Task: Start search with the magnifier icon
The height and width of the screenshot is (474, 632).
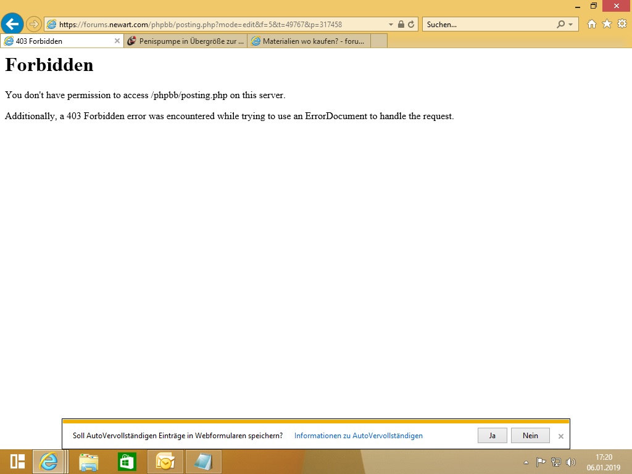Action: (x=560, y=25)
